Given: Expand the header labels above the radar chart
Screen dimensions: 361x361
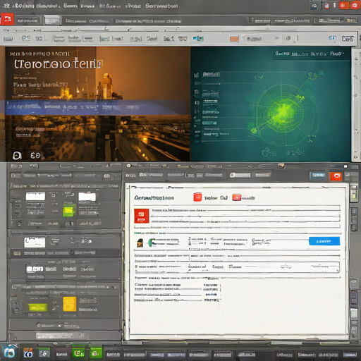Looking at the screenshot, I should tap(310, 54).
